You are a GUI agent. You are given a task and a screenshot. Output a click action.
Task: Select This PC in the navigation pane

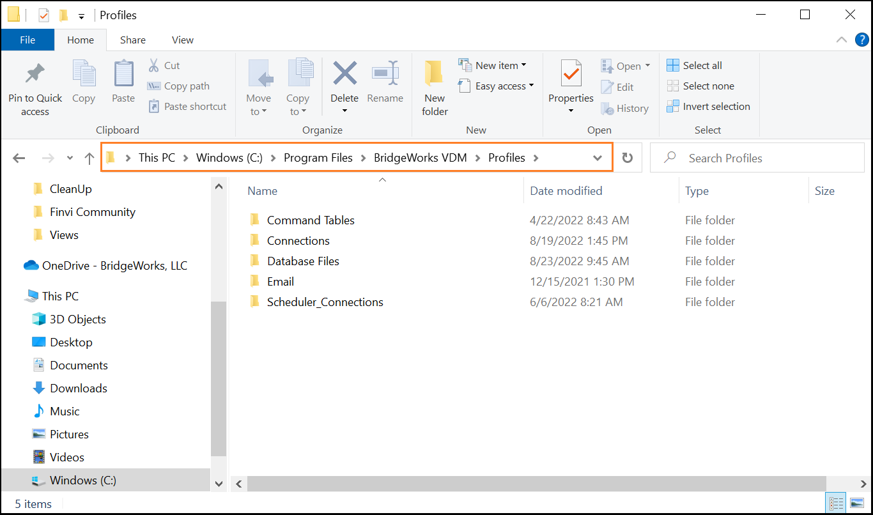[x=61, y=296]
